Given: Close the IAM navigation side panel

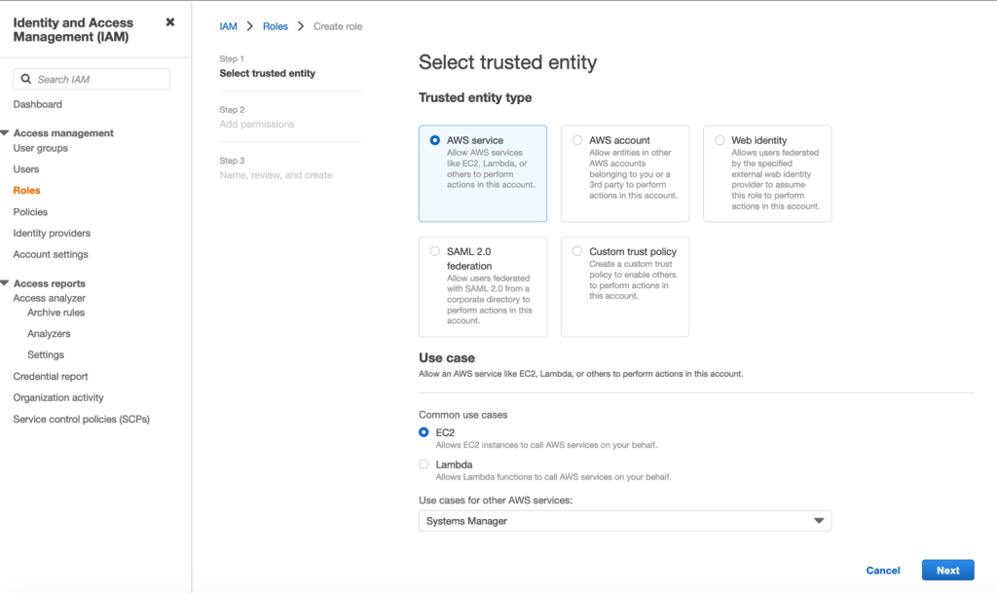Looking at the screenshot, I should 170,21.
